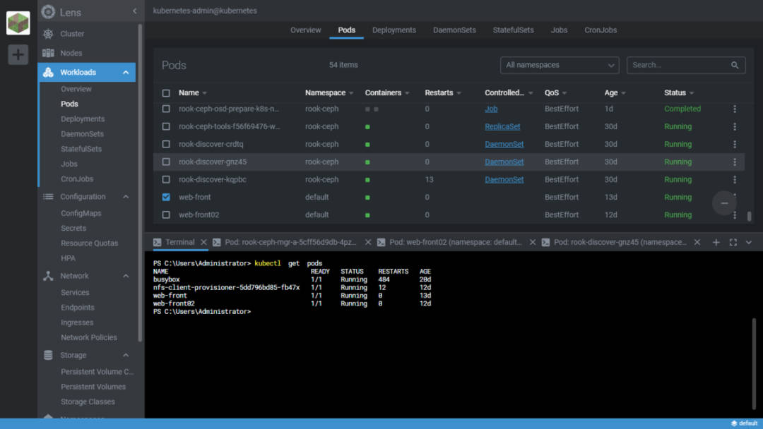Click the sidebar vertical scrollbar
The width and height of the screenshot is (763, 429).
click(x=140, y=182)
